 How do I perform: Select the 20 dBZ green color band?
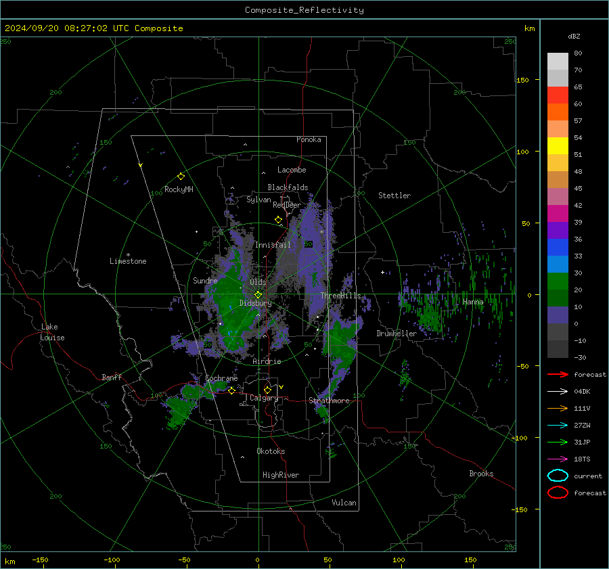(558, 281)
